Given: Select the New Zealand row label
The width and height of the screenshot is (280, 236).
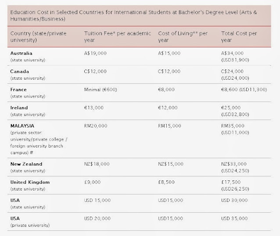Looking at the screenshot, I should tap(26, 163).
